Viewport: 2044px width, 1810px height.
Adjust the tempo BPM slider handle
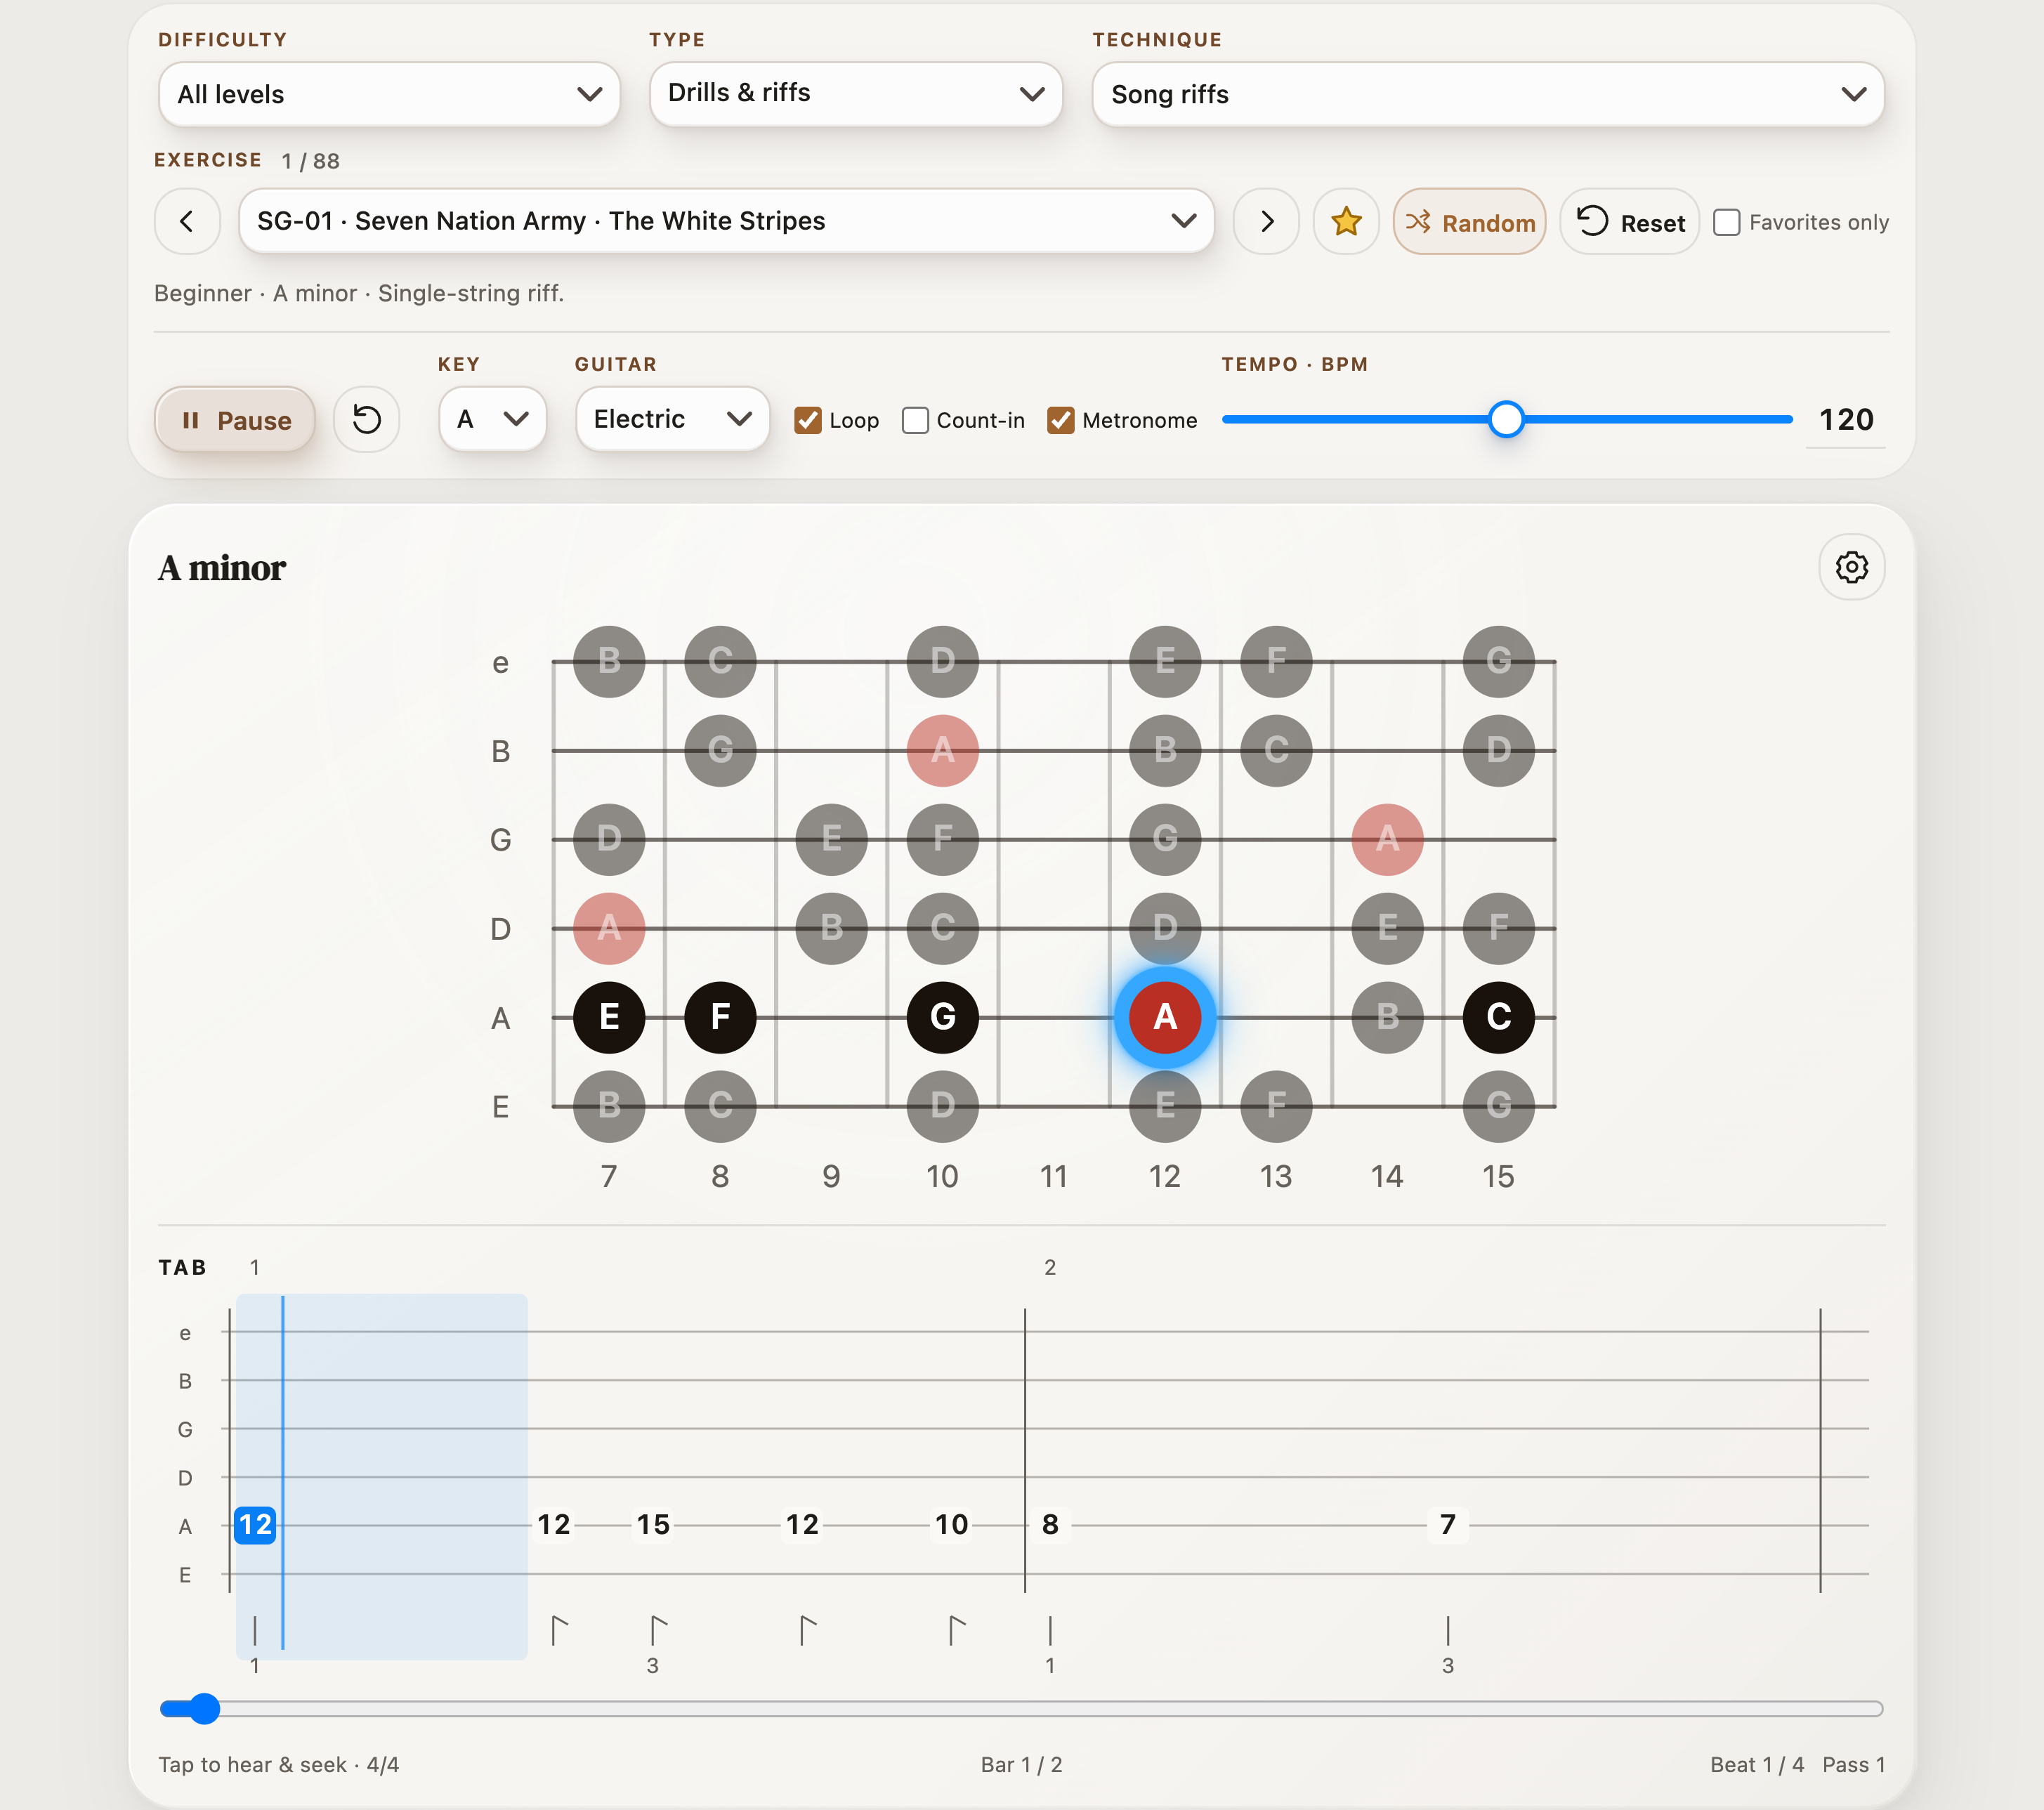pos(1506,419)
